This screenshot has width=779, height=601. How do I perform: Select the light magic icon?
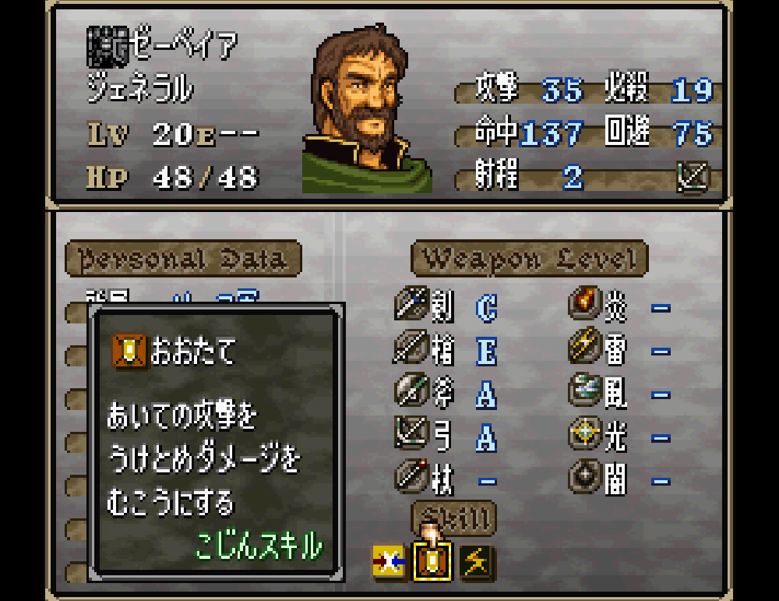[585, 433]
